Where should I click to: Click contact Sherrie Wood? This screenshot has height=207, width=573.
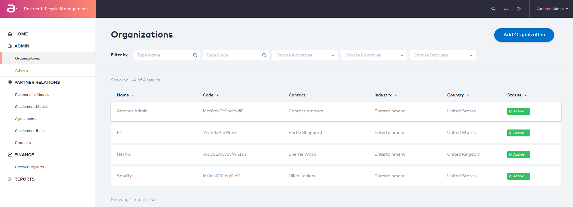pyautogui.click(x=302, y=154)
